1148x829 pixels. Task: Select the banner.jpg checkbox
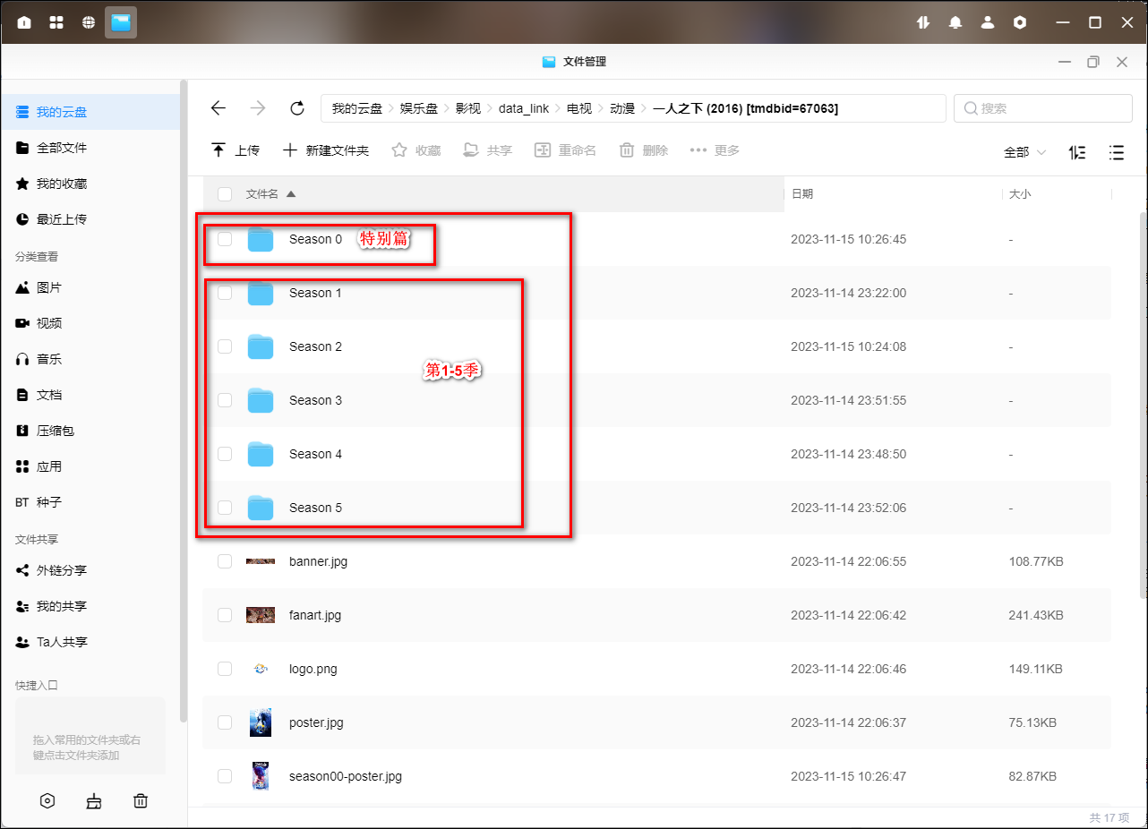[225, 561]
